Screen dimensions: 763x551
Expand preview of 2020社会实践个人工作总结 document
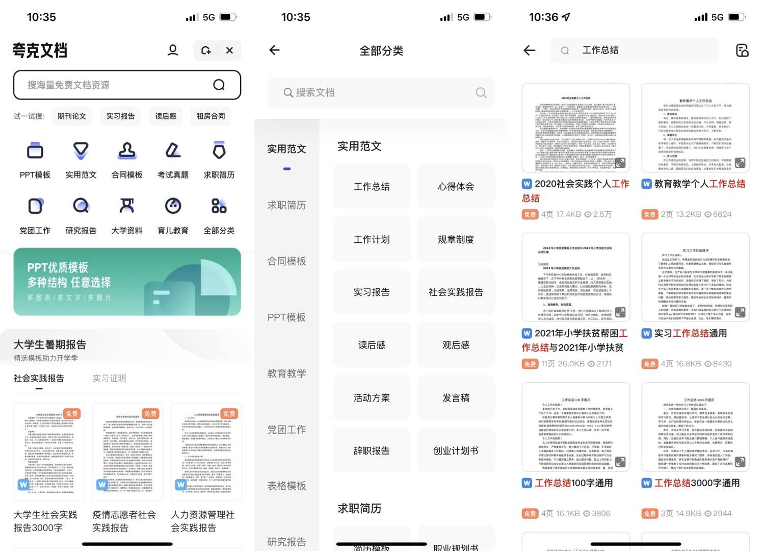[621, 163]
